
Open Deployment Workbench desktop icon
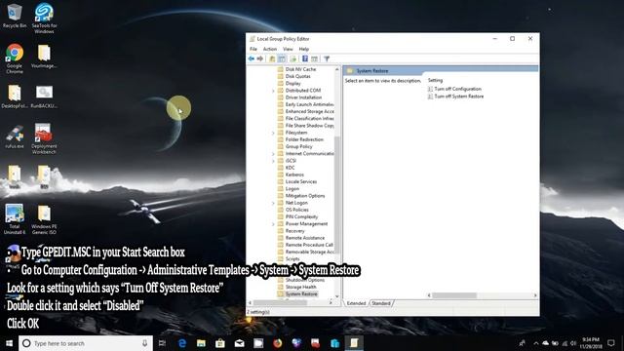click(44, 138)
